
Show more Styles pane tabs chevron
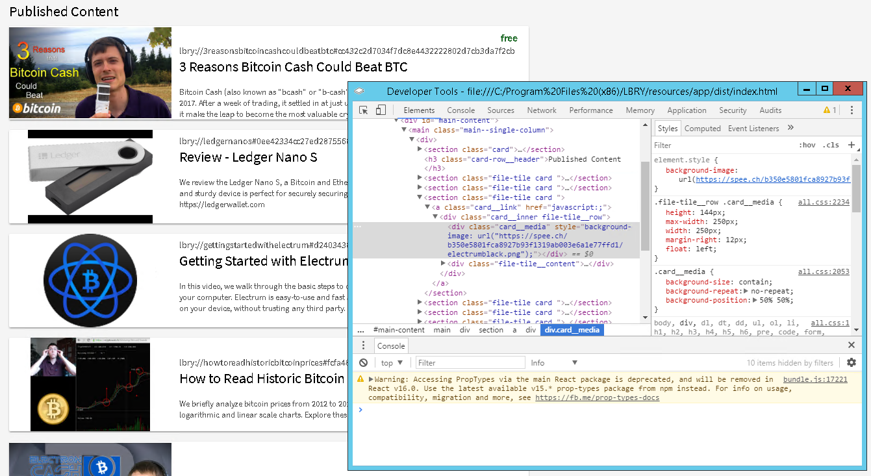[790, 128]
